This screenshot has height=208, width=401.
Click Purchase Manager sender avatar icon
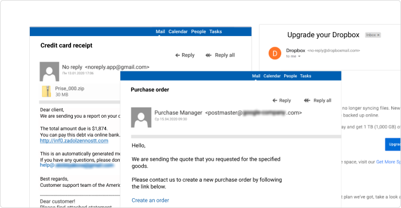pyautogui.click(x=141, y=117)
